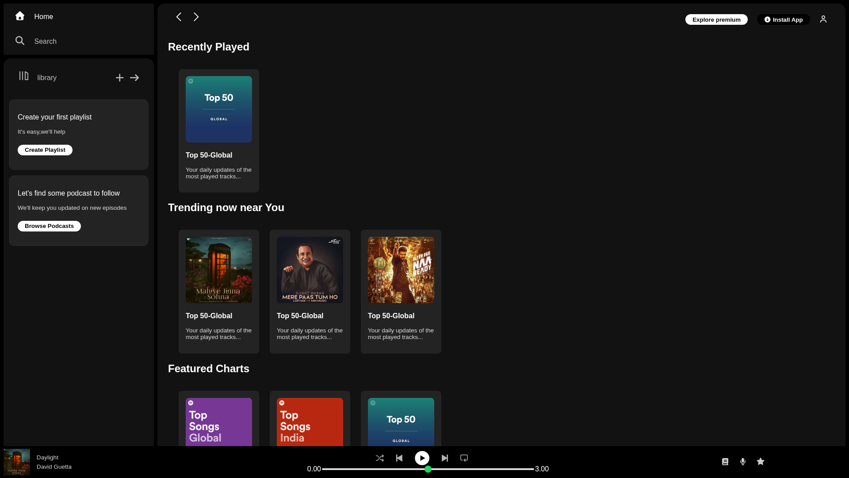849x478 pixels.
Task: Toggle shuffle playback
Action: click(x=379, y=458)
